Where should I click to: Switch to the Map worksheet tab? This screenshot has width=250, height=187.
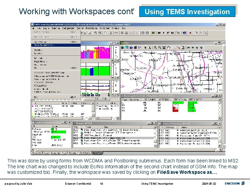point(64,153)
